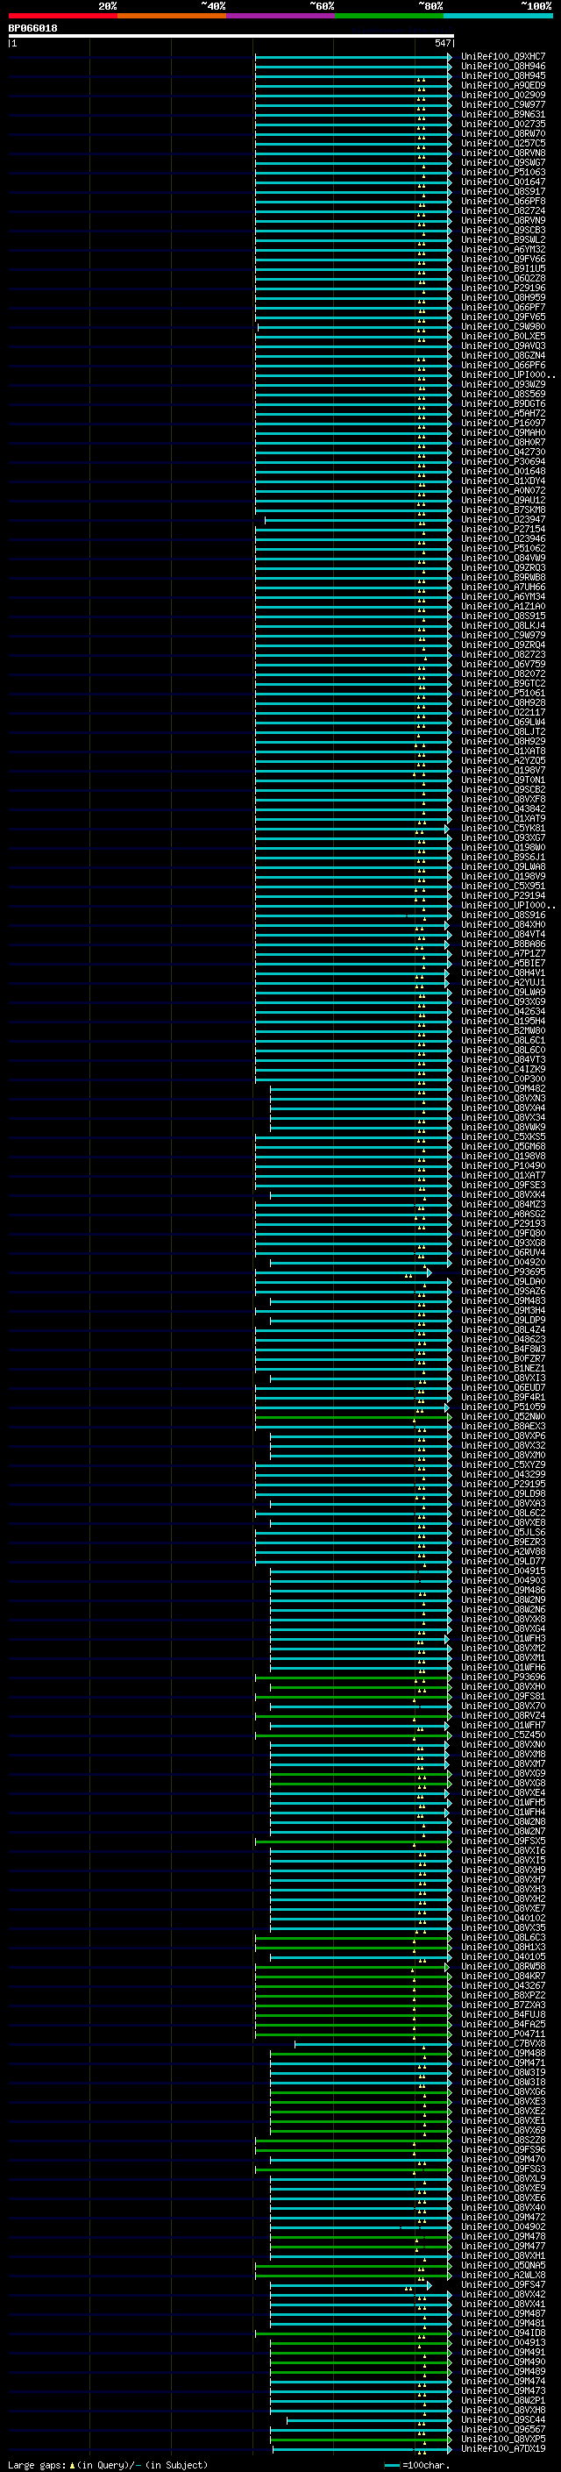Select the UniRef100_Q9FV66 label
Image resolution: width=561 pixels, height=2472 pixels.
tap(503, 259)
